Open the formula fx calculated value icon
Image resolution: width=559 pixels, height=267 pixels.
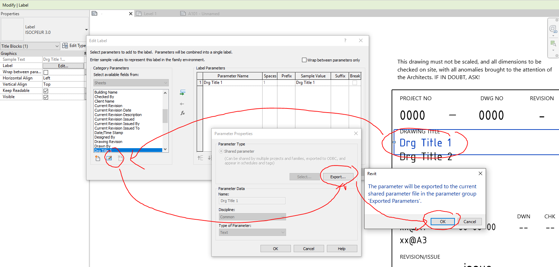(x=183, y=113)
